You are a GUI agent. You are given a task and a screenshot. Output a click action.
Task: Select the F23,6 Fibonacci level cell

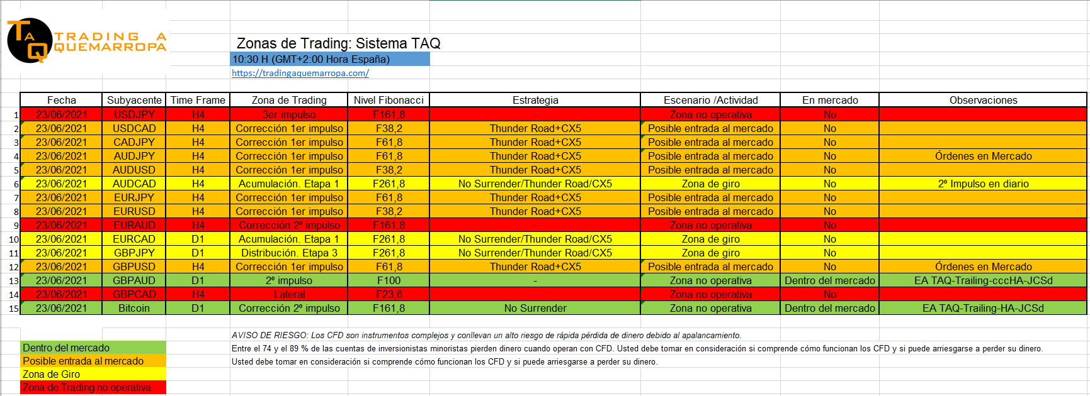pyautogui.click(x=389, y=294)
